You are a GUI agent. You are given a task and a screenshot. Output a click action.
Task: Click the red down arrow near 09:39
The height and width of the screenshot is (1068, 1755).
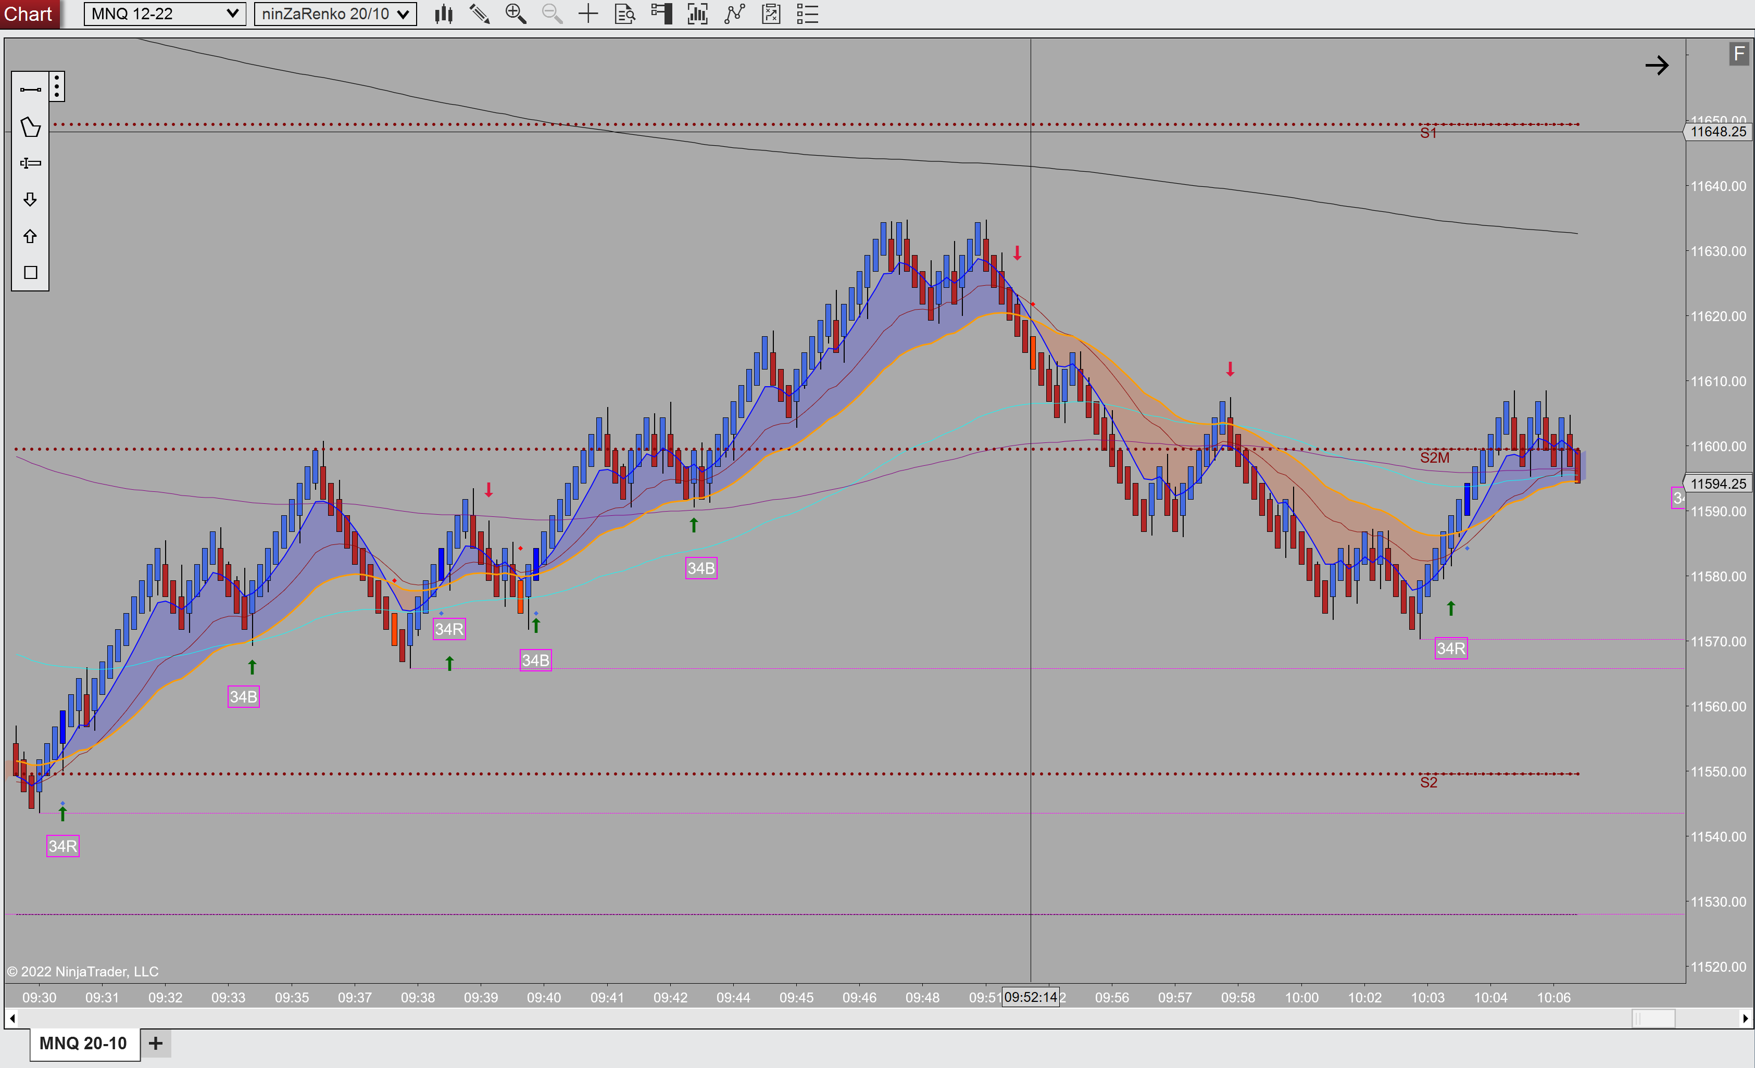pos(488,490)
